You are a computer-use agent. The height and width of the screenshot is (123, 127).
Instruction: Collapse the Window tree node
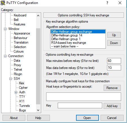pos(5,29)
